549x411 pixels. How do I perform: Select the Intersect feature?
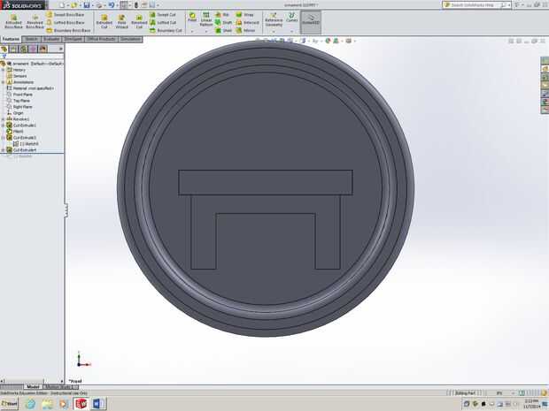[x=247, y=22]
